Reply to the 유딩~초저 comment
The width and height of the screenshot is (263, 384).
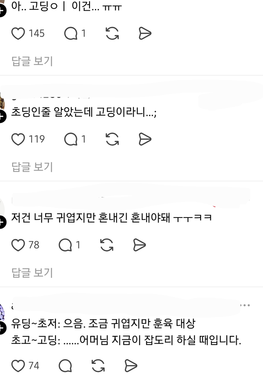pos(65,366)
